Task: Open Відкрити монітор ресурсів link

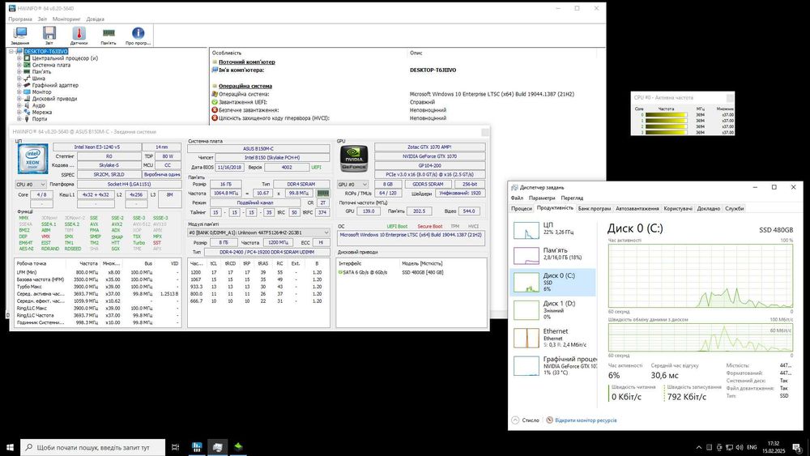Action: pyautogui.click(x=586, y=420)
